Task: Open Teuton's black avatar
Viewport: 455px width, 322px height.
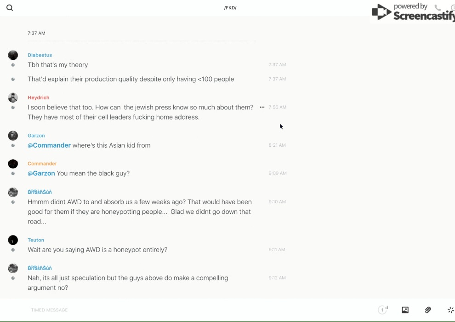Action: 13,240
